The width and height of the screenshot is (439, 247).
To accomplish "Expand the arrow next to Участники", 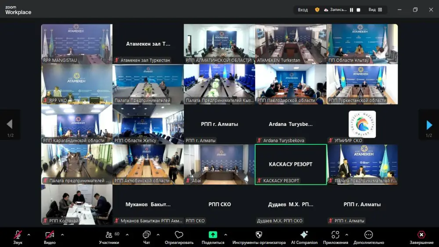I will click(127, 235).
